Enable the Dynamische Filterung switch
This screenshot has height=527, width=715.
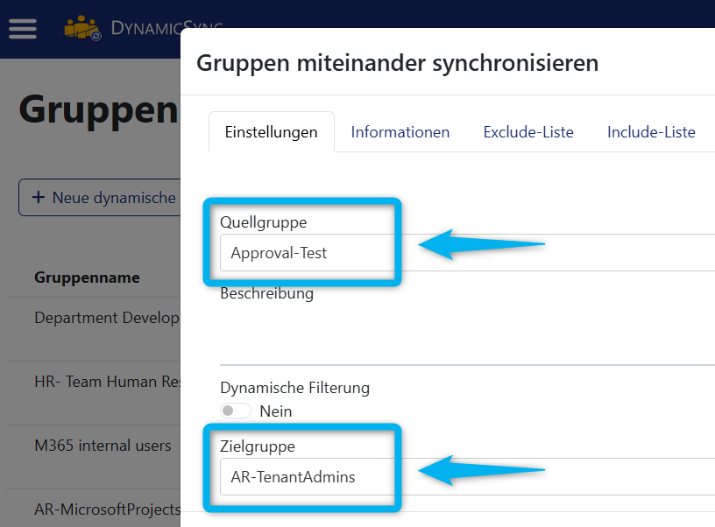tap(235, 410)
